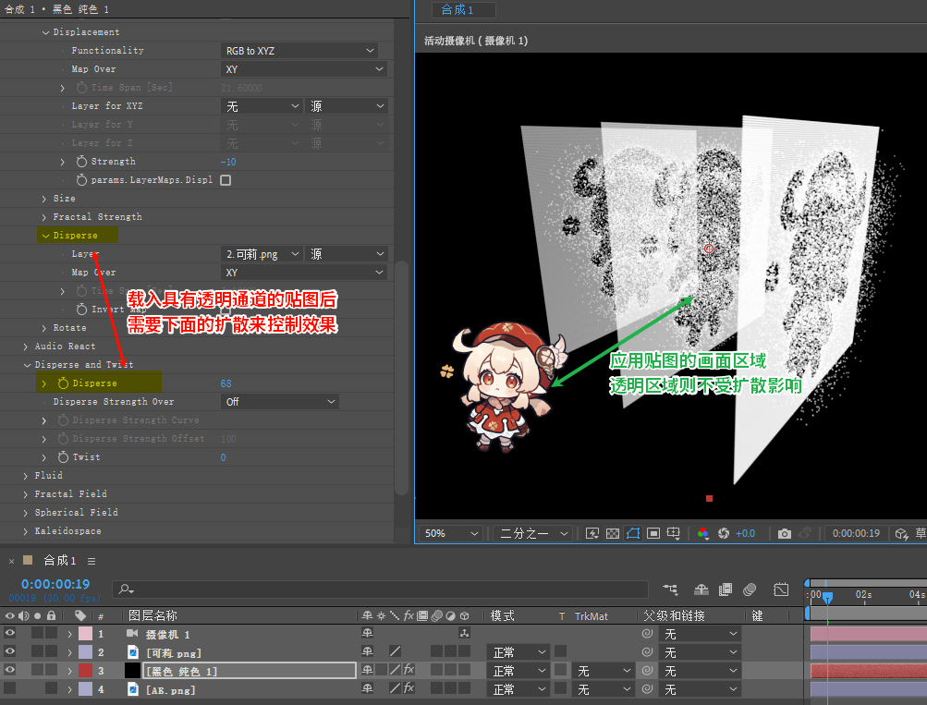Click the pink label swatch of 摄像机 1
Screen dimensions: 927x705
click(86, 634)
